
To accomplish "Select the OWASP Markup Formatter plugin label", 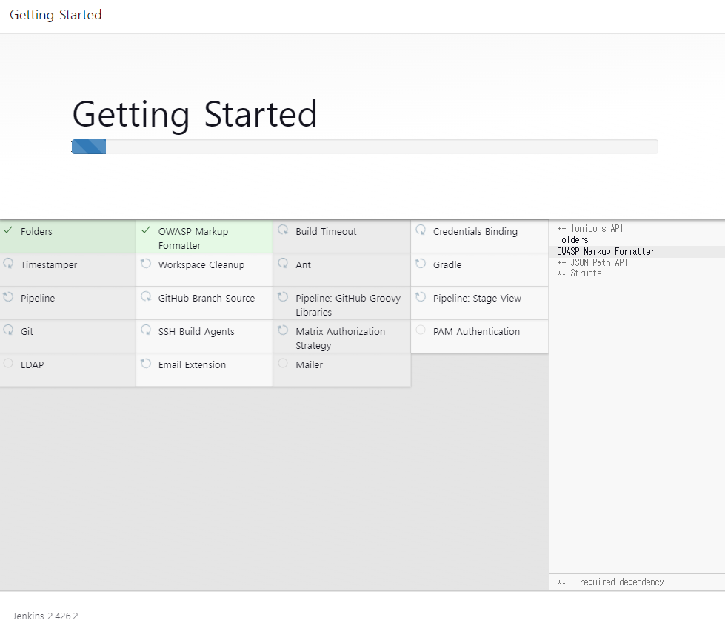I will tap(193, 239).
